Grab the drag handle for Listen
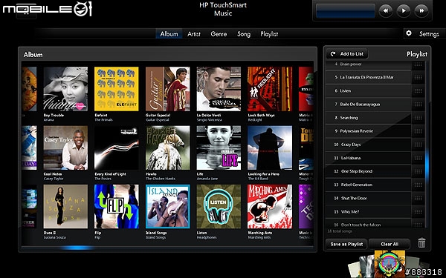 [x=418, y=90]
